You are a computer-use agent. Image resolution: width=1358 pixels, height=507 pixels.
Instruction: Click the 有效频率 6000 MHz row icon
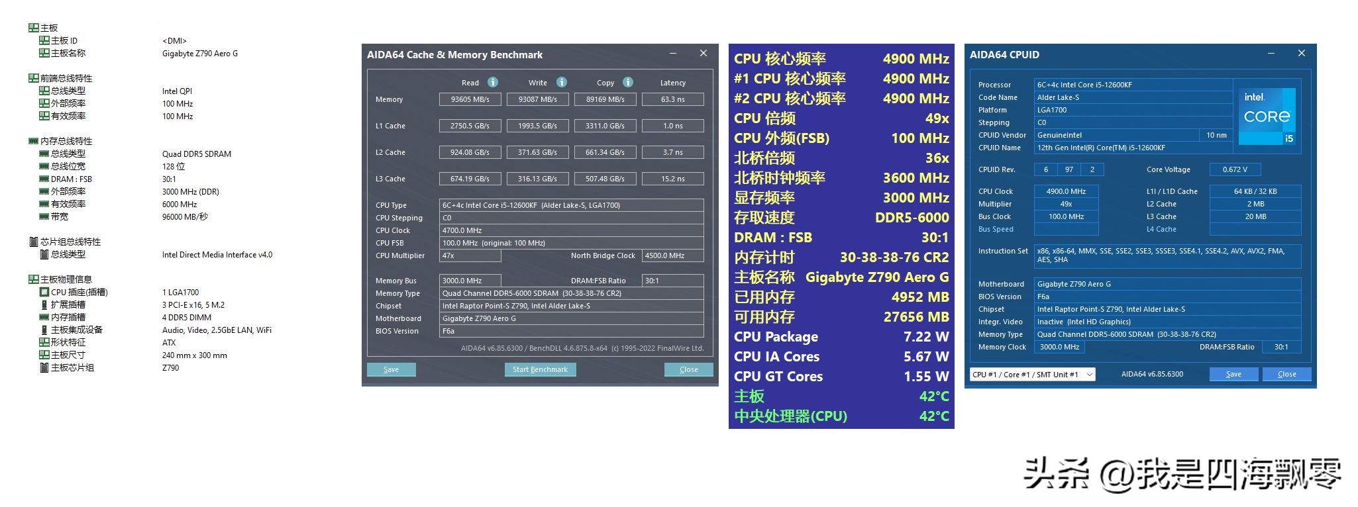[44, 204]
